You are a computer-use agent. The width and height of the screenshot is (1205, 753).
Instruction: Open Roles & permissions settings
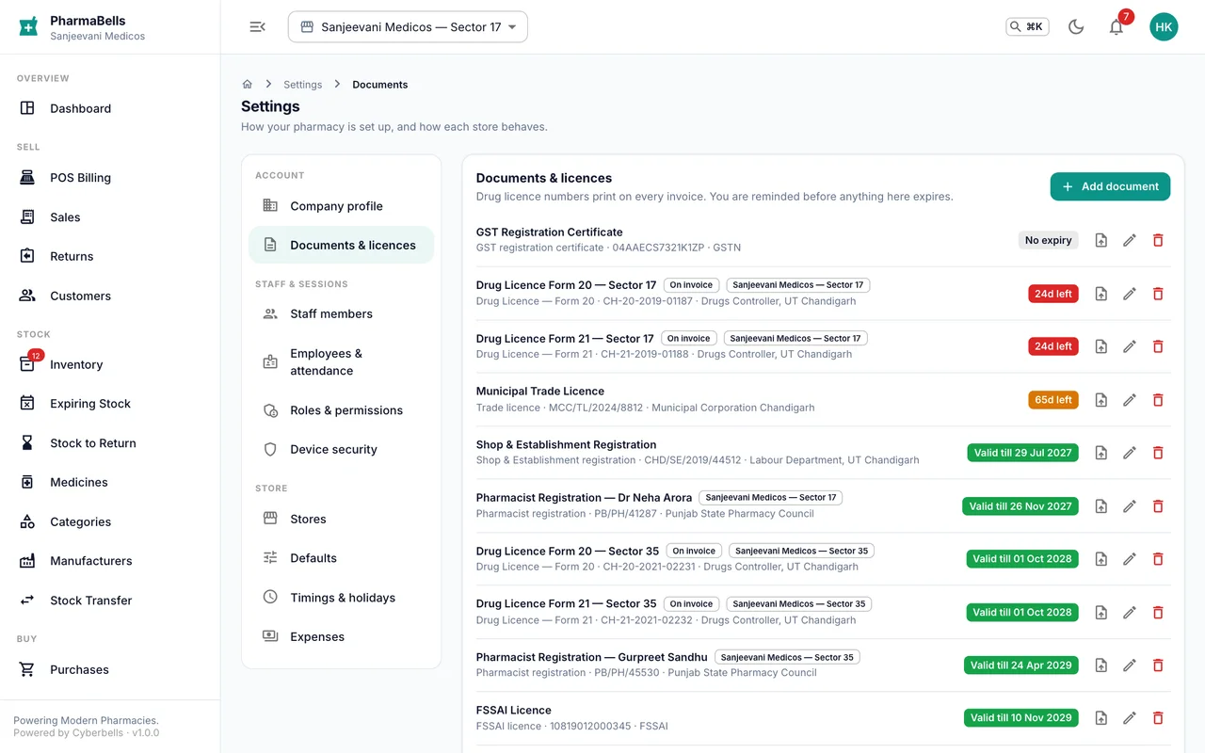tap(341, 410)
